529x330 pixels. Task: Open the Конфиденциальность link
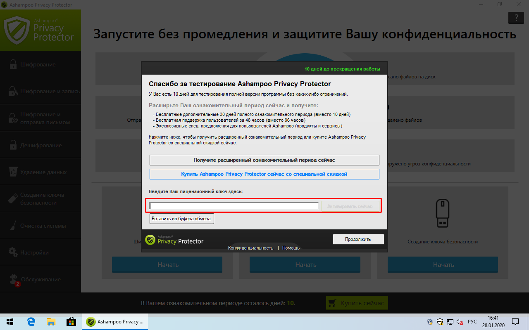(x=250, y=248)
